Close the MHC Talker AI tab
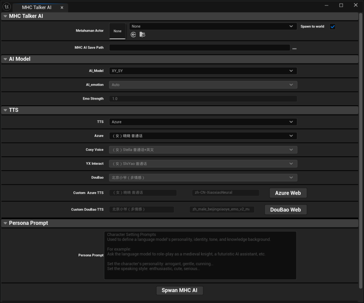The image size is (364, 303). tap(62, 7)
